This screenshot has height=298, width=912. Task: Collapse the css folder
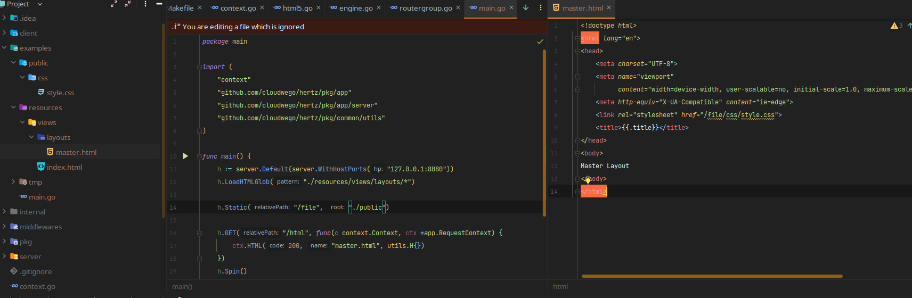pos(22,78)
